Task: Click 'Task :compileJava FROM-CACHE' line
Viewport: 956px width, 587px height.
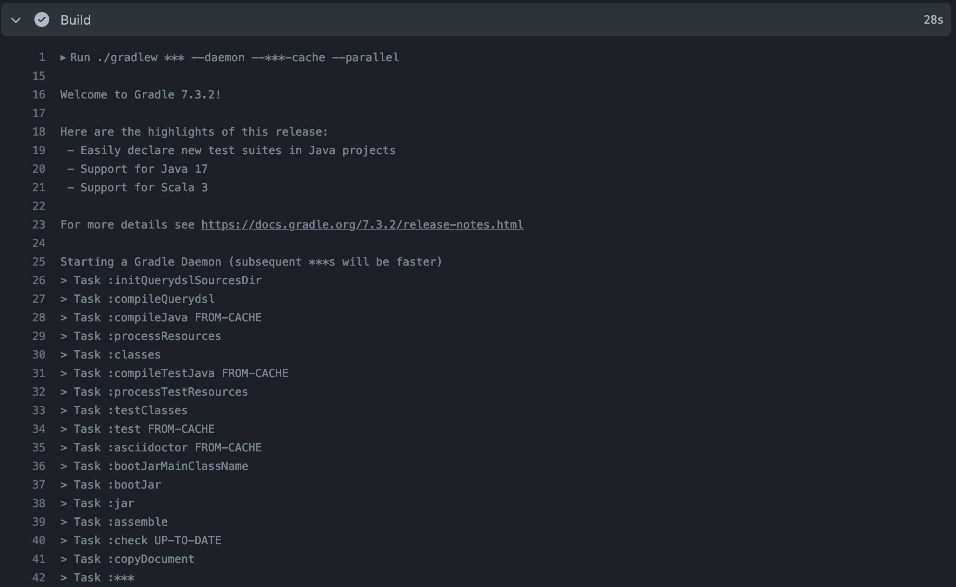Action: click(161, 318)
